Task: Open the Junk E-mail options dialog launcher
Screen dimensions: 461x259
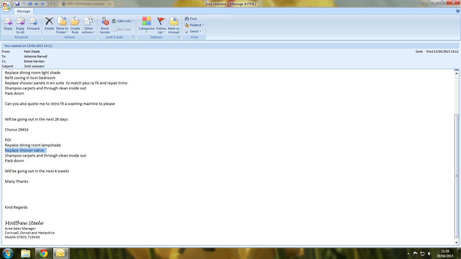Action: (133, 37)
